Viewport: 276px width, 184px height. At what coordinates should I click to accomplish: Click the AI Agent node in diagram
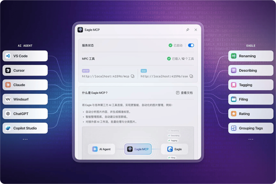coord(102,149)
